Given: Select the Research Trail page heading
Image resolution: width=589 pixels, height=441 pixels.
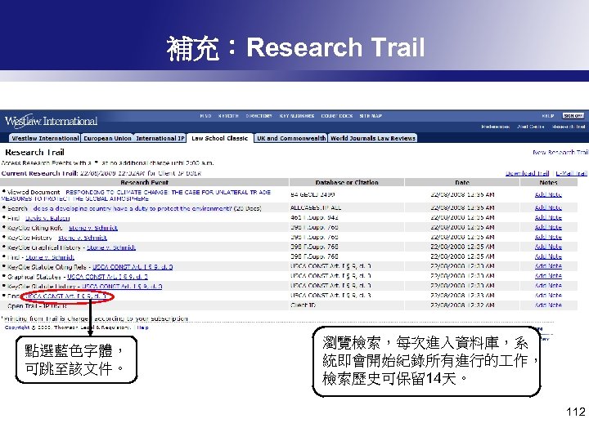Looking at the screenshot, I should tap(34, 152).
